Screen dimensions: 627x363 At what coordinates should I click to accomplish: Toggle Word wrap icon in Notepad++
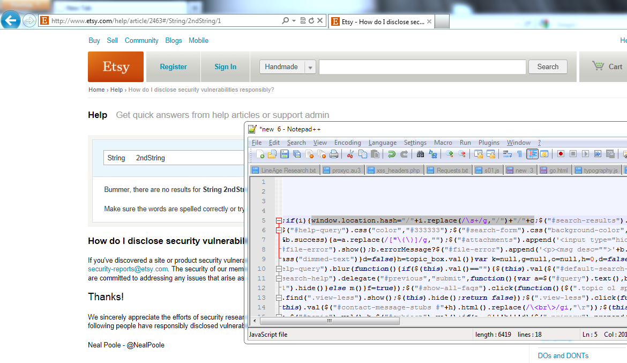tap(507, 154)
